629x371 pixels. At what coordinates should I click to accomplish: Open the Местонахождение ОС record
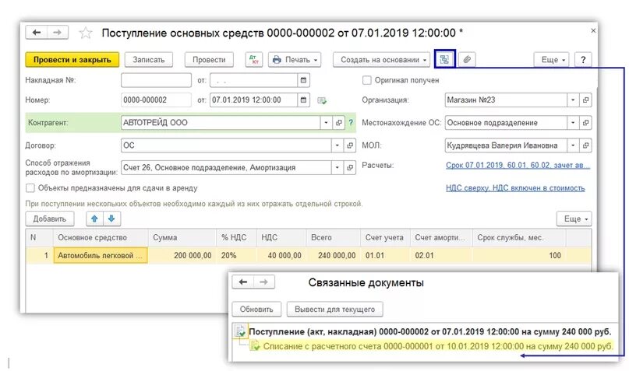click(x=585, y=123)
